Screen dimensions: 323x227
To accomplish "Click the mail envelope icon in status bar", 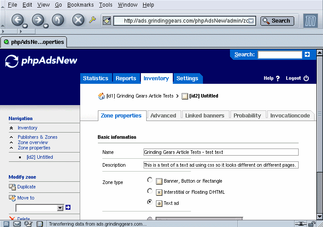I will (x=17, y=224).
